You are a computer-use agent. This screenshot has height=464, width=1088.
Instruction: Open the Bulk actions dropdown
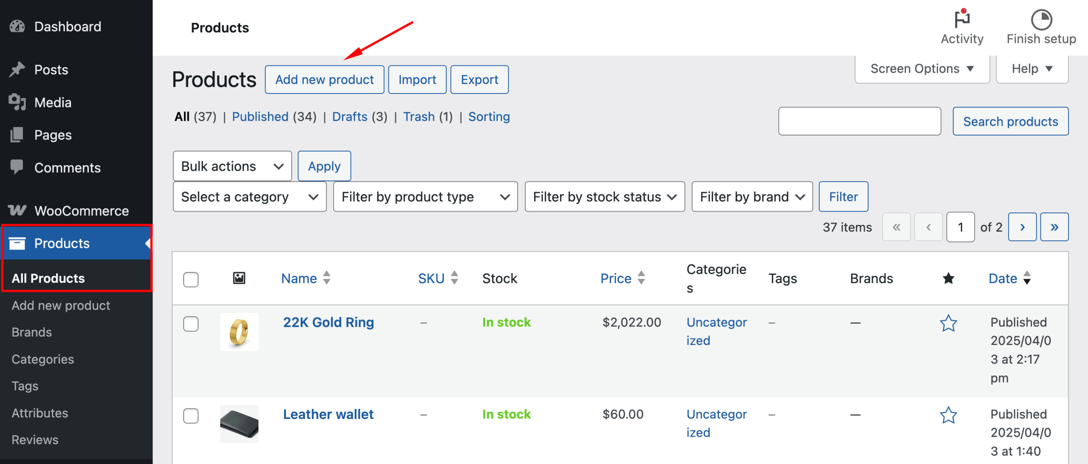pyautogui.click(x=232, y=166)
